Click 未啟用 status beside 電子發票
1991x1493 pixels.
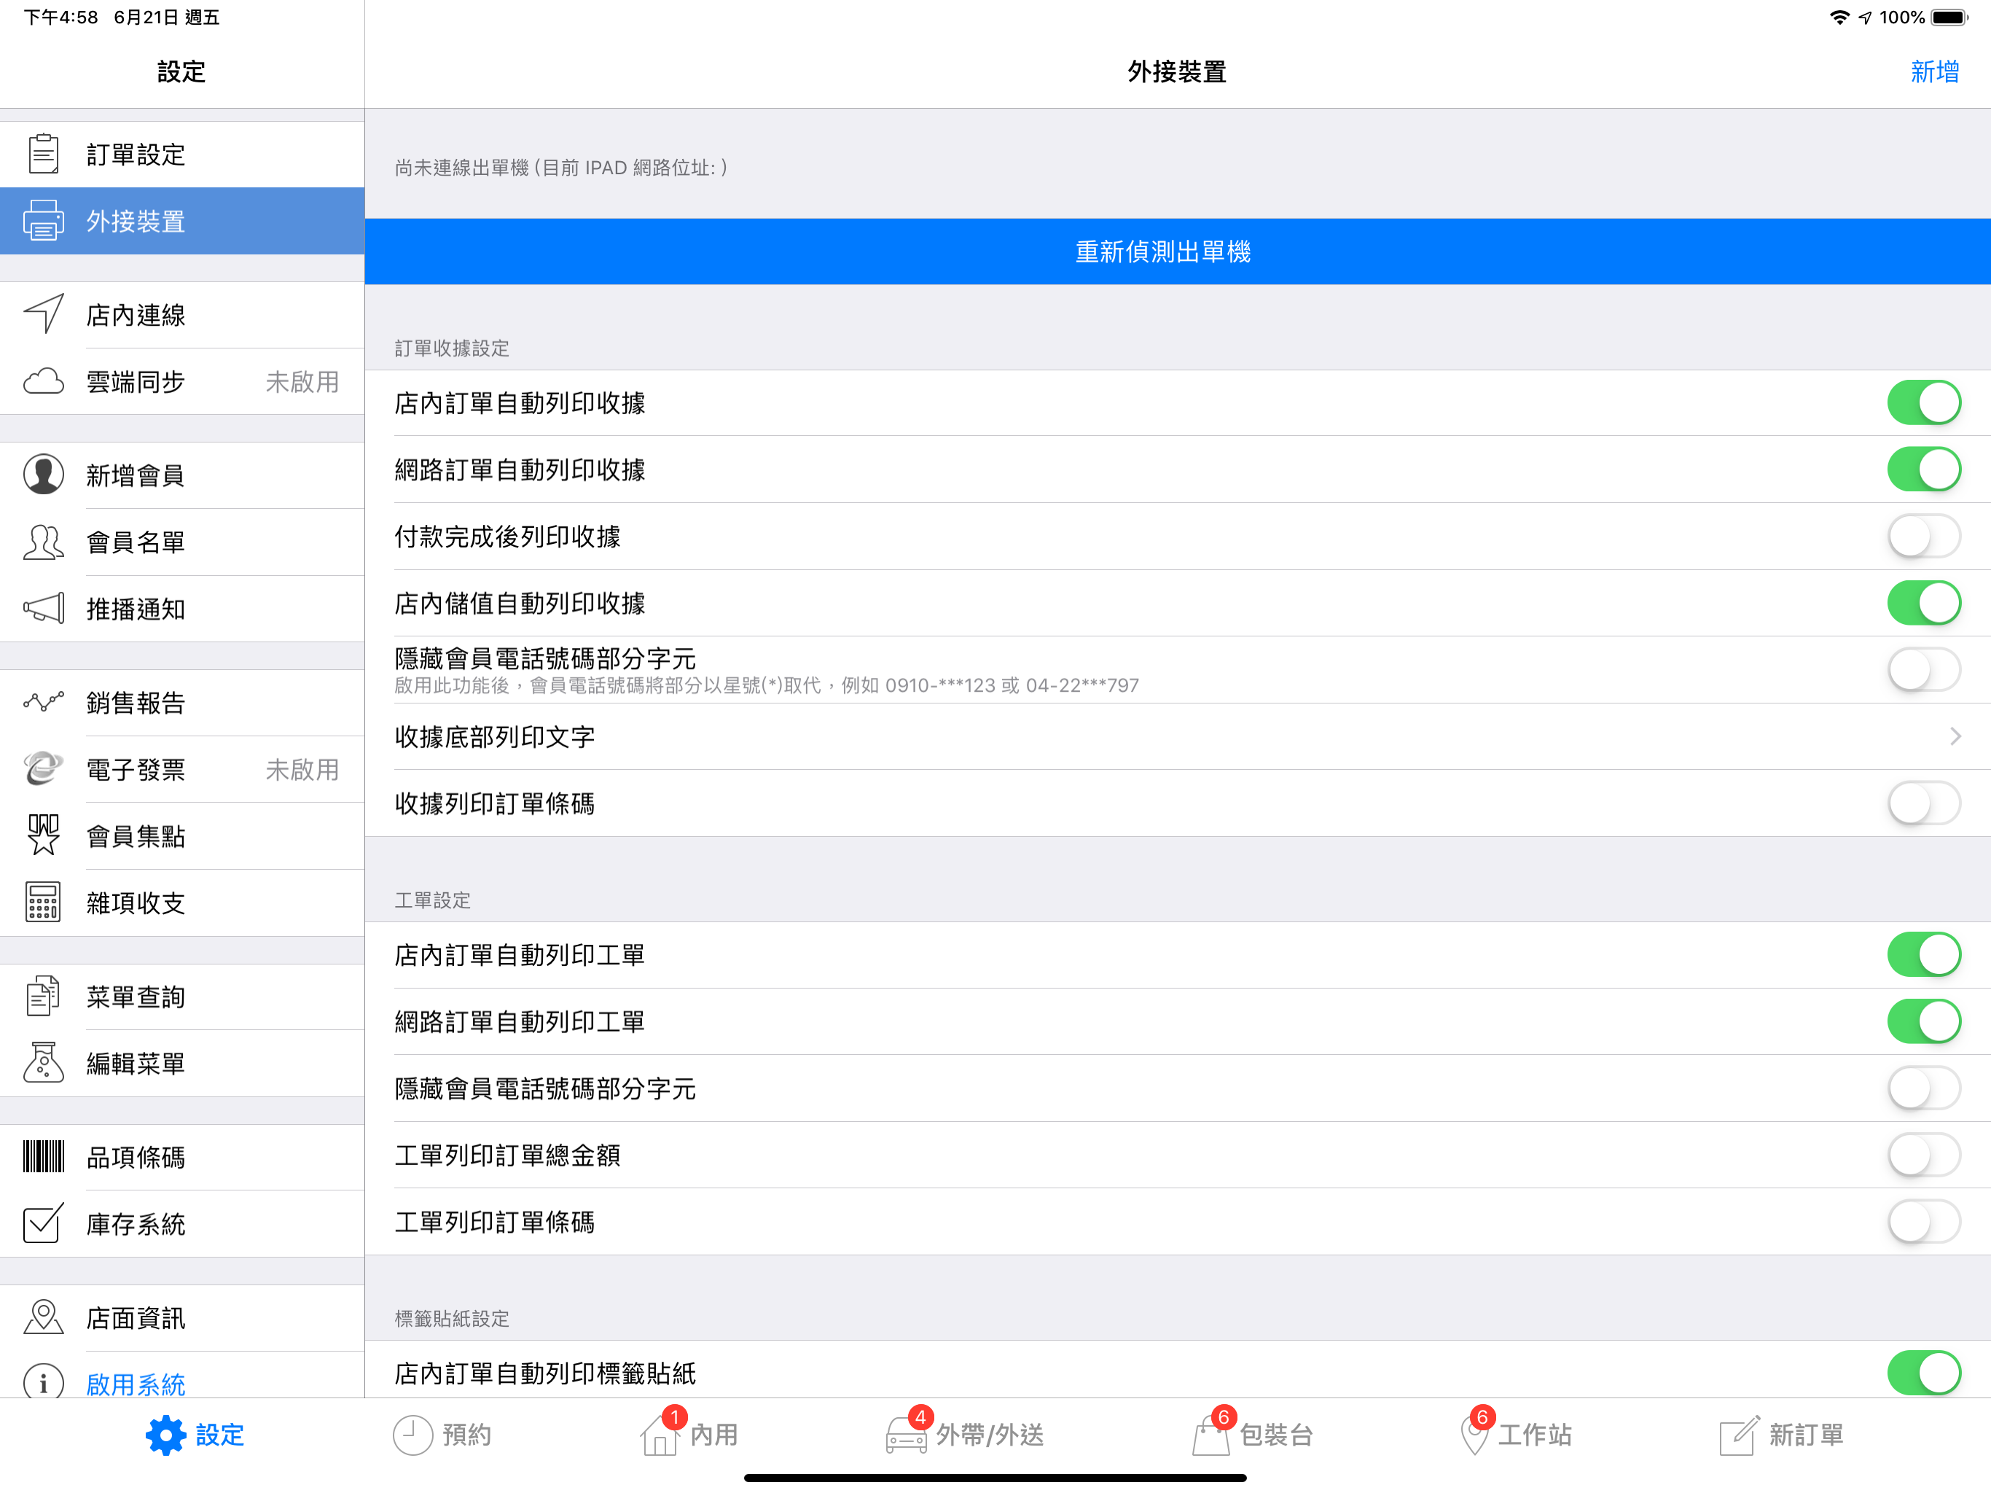point(302,769)
